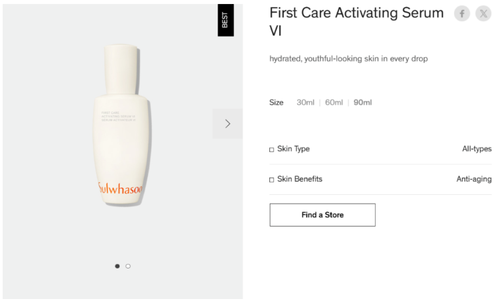Click the Anti-aging benefit value
The image size is (497, 303).
pos(474,180)
